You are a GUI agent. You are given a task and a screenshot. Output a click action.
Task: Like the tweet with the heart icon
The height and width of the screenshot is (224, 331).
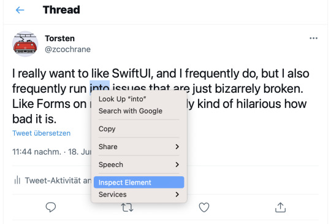click(204, 207)
